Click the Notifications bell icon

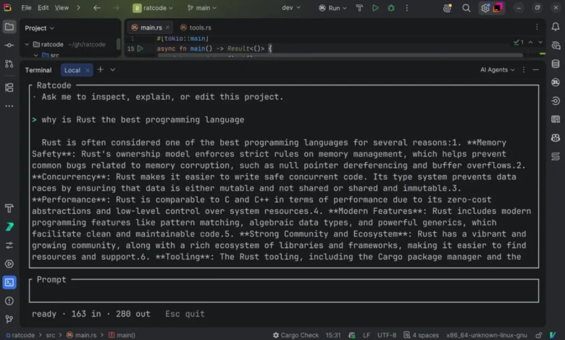556,27
